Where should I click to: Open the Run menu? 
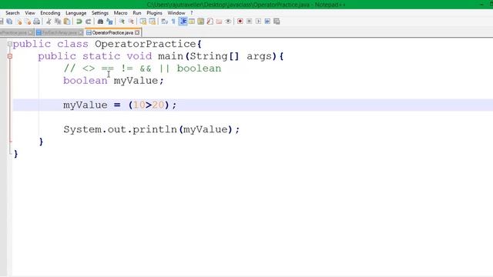point(137,13)
